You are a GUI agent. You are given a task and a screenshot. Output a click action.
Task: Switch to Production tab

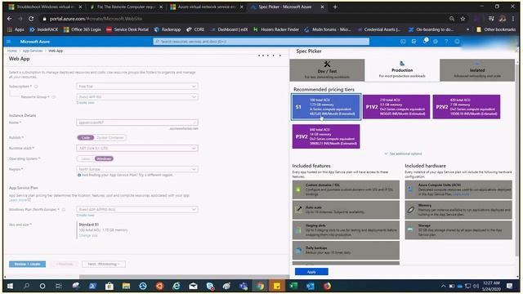(x=402, y=70)
